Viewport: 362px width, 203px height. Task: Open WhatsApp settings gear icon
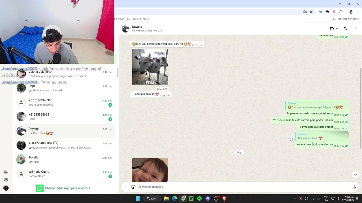coord(6,180)
